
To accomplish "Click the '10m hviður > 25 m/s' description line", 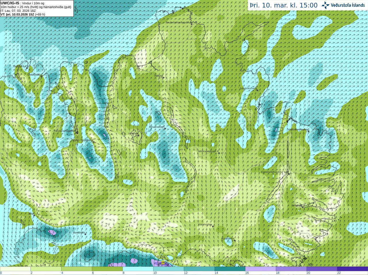I will 36,7.
